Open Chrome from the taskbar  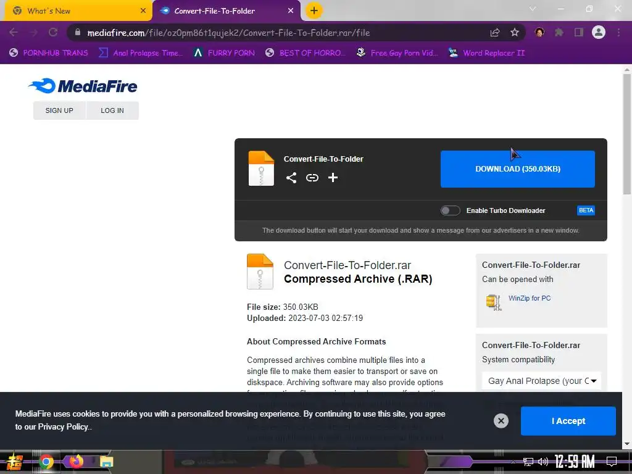[x=46, y=462]
